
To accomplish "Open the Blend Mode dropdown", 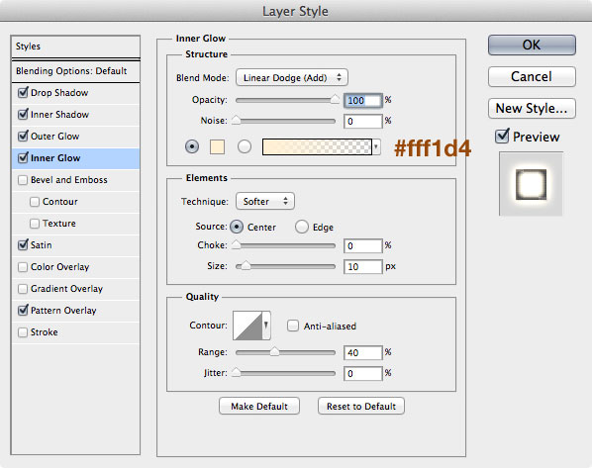I will (x=292, y=78).
